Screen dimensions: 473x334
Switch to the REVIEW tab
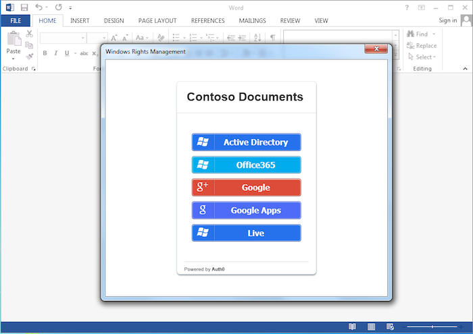290,21
